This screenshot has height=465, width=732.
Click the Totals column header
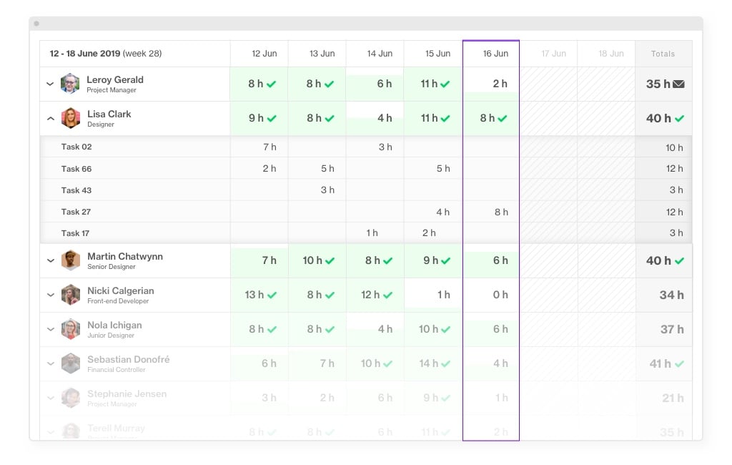(663, 54)
